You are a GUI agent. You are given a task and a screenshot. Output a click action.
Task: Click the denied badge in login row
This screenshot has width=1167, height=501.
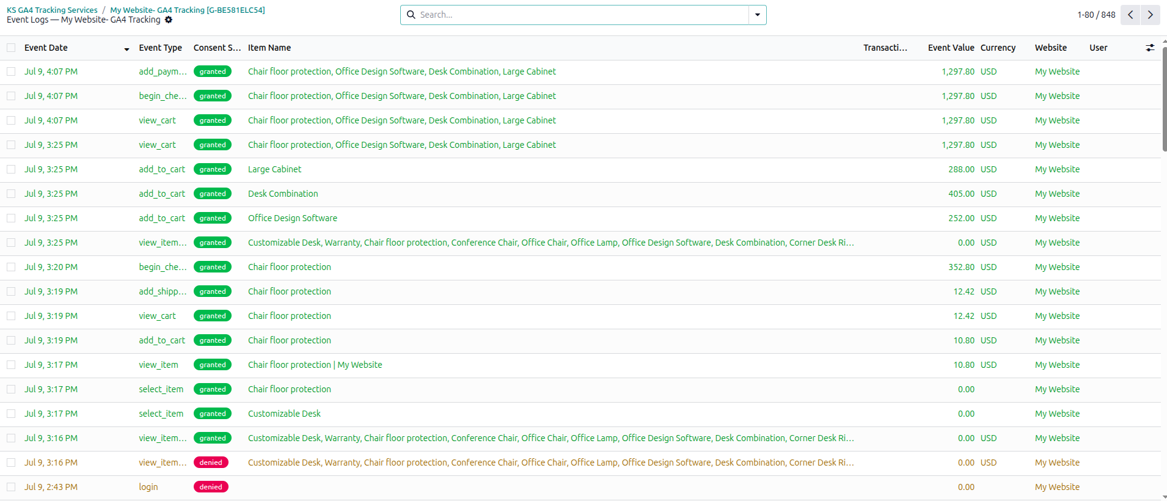(211, 487)
